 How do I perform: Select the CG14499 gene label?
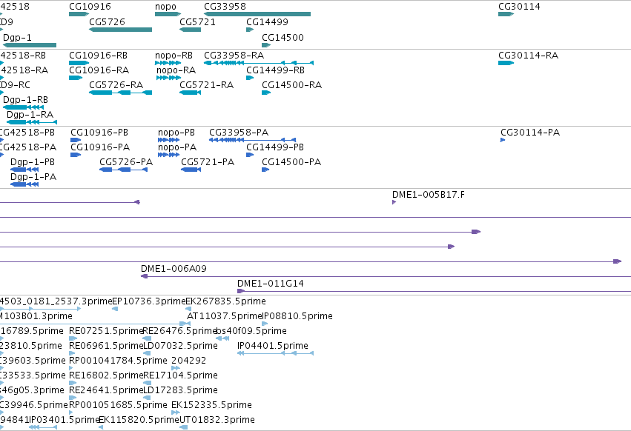pos(267,22)
